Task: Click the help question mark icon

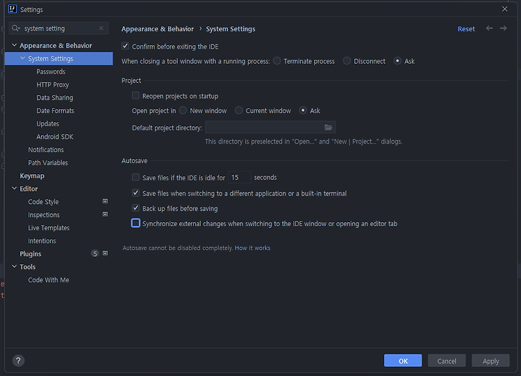Action: [18, 361]
